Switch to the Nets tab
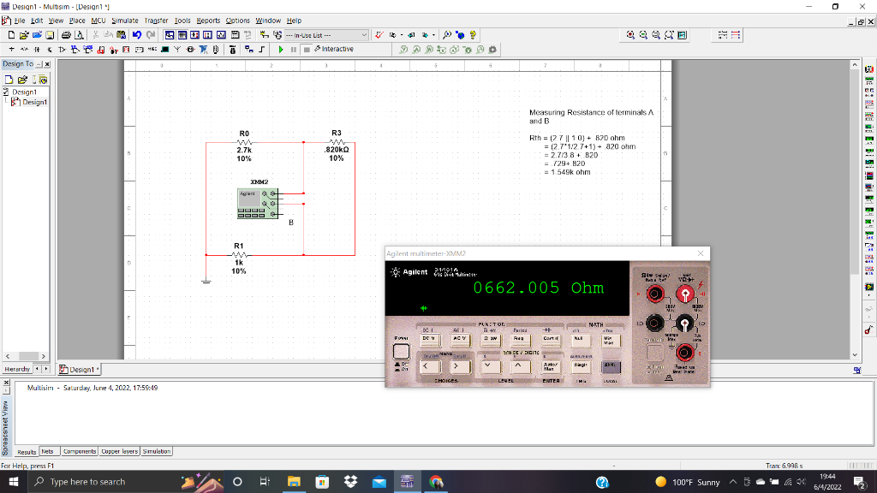Viewport: 877px width, 493px height. click(x=48, y=451)
